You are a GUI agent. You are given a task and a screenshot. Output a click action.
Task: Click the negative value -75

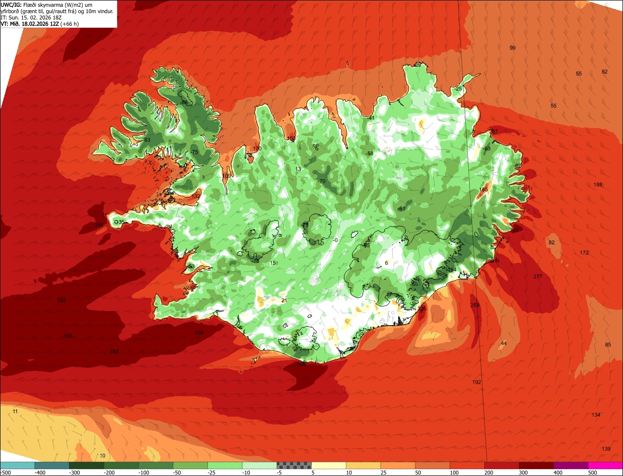[x=194, y=152]
